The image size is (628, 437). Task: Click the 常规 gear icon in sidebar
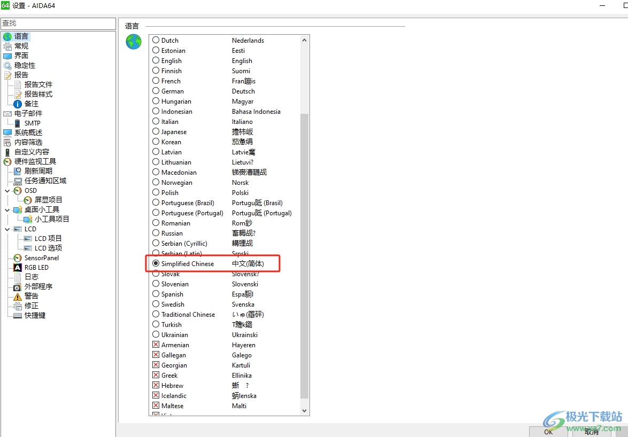[x=7, y=46]
